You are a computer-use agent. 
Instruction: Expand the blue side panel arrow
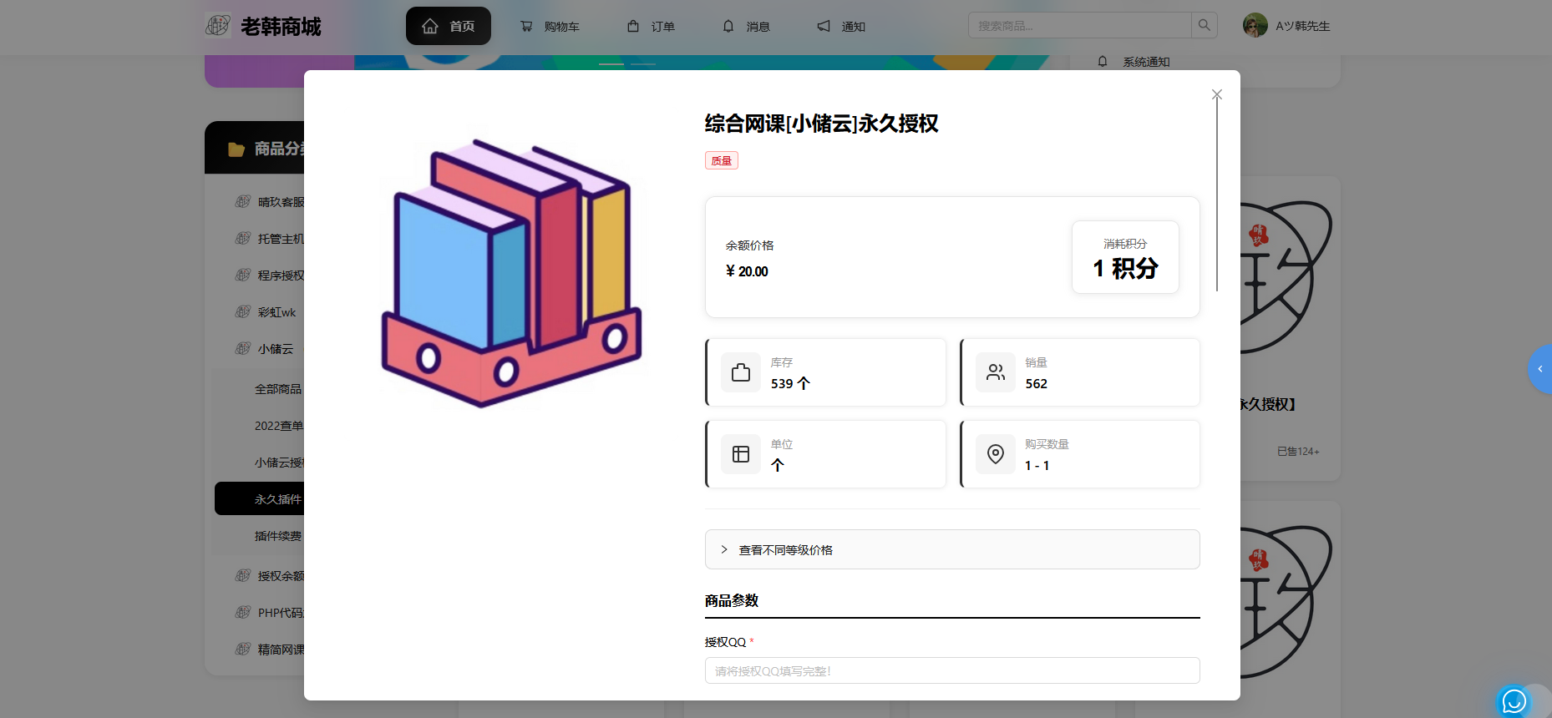tap(1540, 369)
